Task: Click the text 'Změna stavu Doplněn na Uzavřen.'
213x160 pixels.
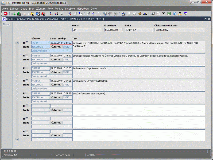Action: (90, 69)
